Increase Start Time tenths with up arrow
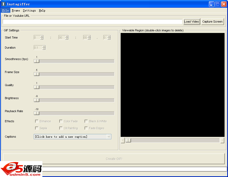The width and height of the screenshot is (228, 177). tap(109, 36)
